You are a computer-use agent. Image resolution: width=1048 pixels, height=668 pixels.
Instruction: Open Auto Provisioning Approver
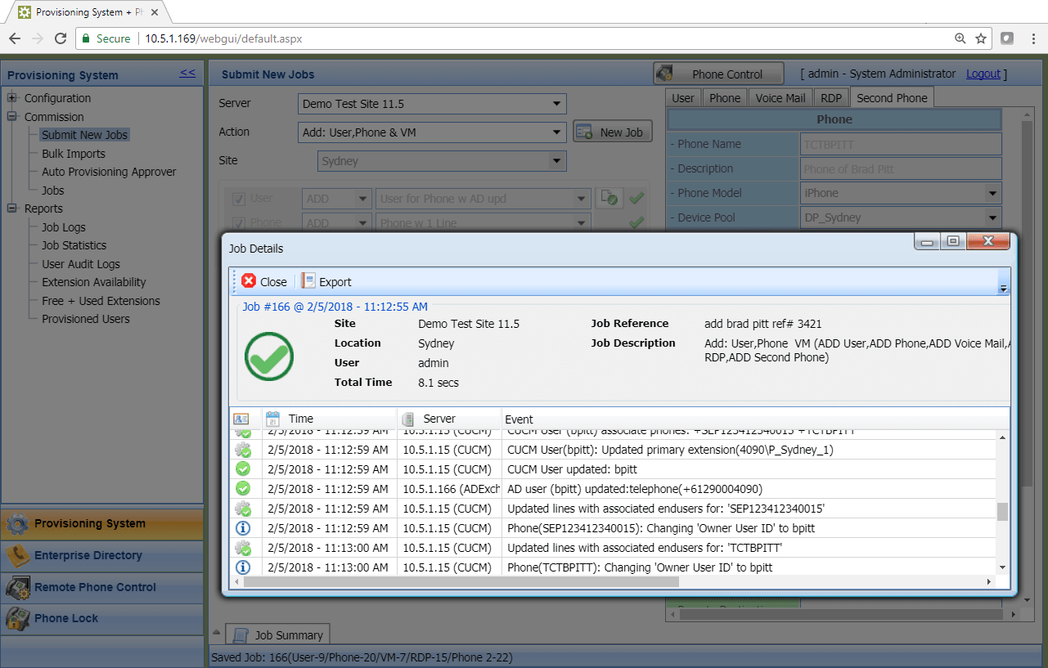[109, 172]
